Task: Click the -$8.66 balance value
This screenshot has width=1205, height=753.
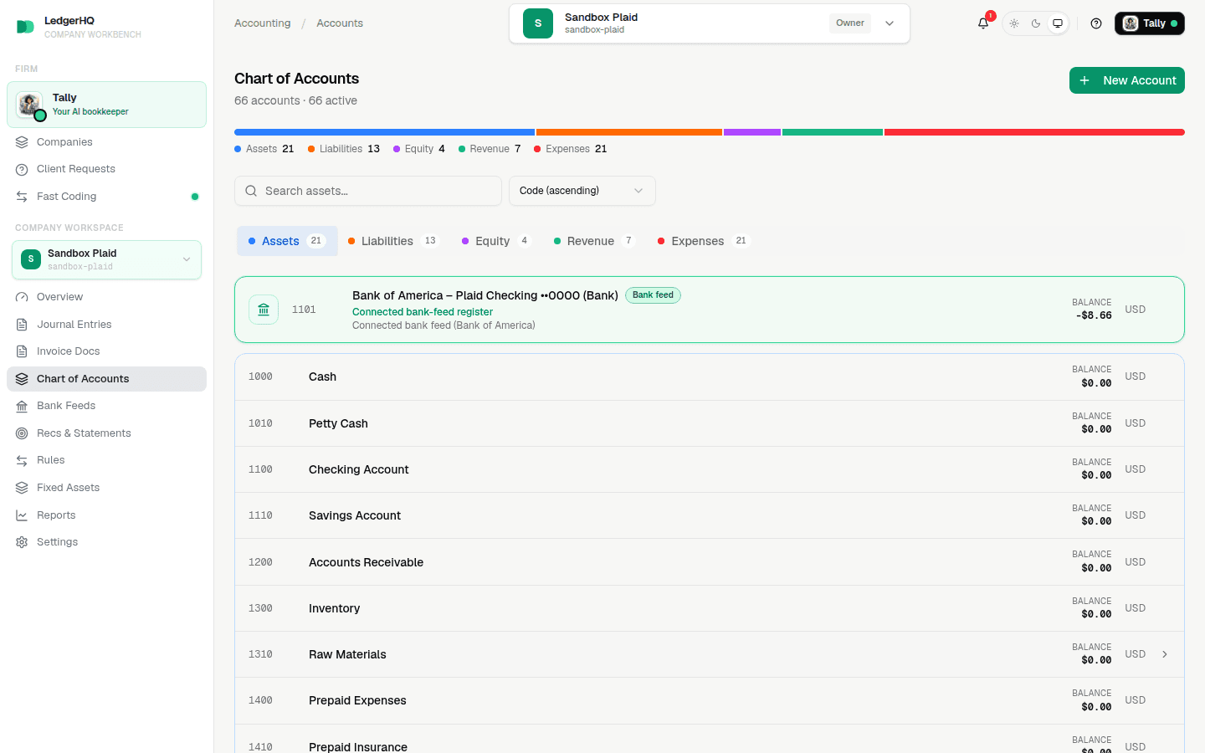Action: [1094, 315]
